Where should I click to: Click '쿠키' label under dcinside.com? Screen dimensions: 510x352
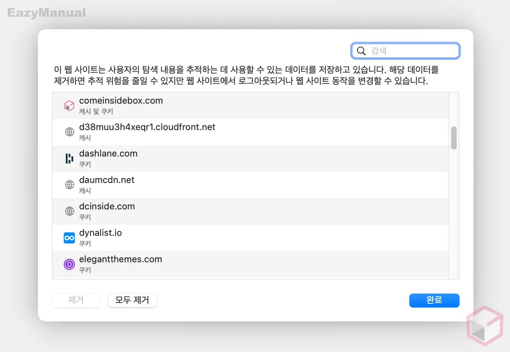[85, 217]
